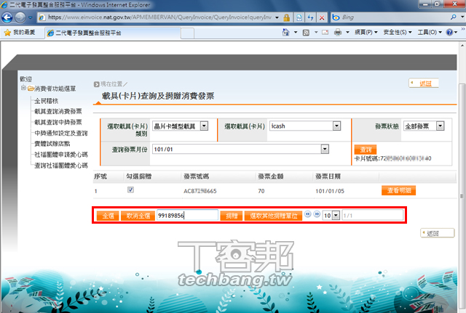
Task: Click the 發票日期 column header
Action: (328, 176)
